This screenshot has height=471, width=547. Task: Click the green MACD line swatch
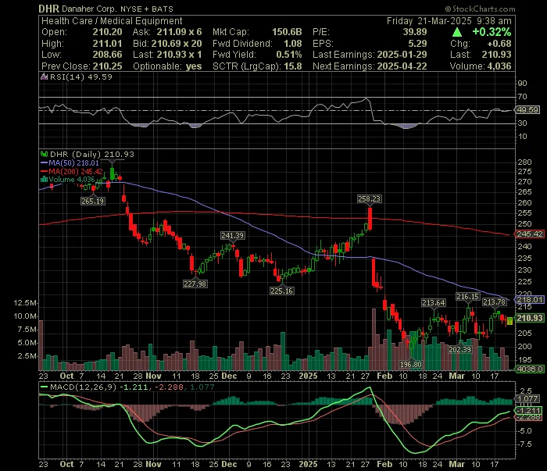point(45,387)
